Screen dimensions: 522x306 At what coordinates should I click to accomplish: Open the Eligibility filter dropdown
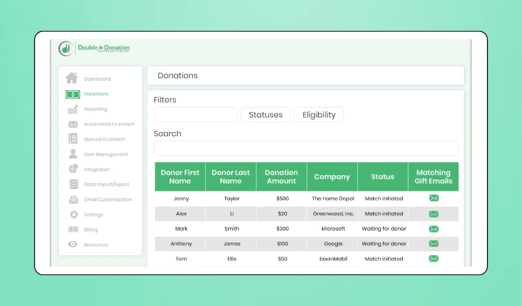coord(319,114)
